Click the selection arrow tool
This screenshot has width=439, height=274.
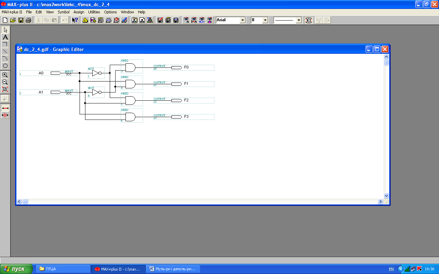tap(5, 30)
